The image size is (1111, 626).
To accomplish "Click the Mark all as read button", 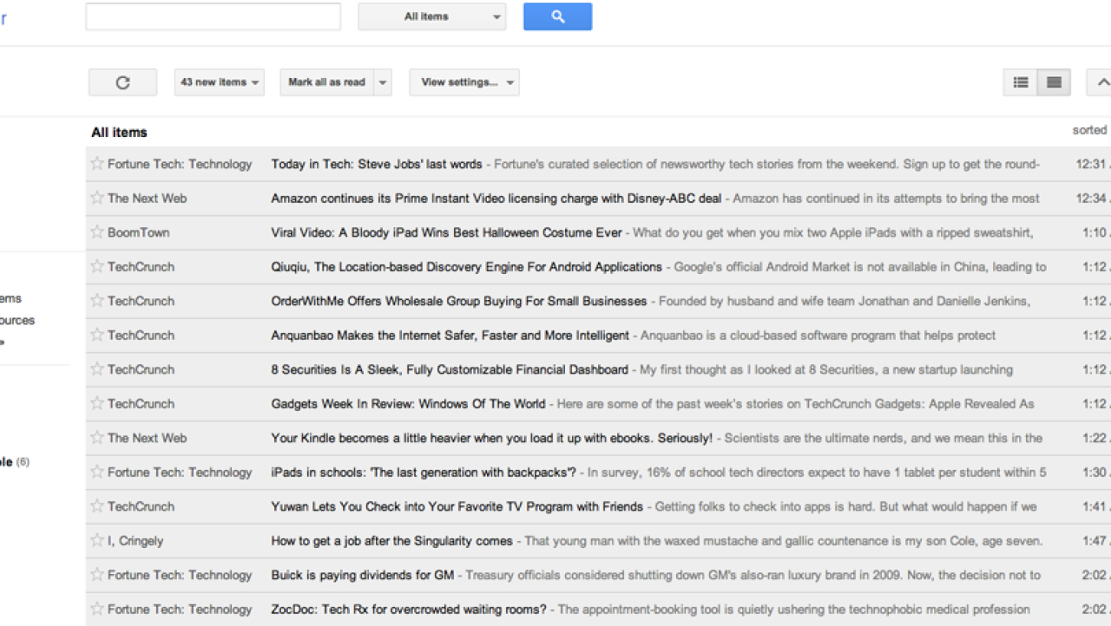I will (327, 82).
